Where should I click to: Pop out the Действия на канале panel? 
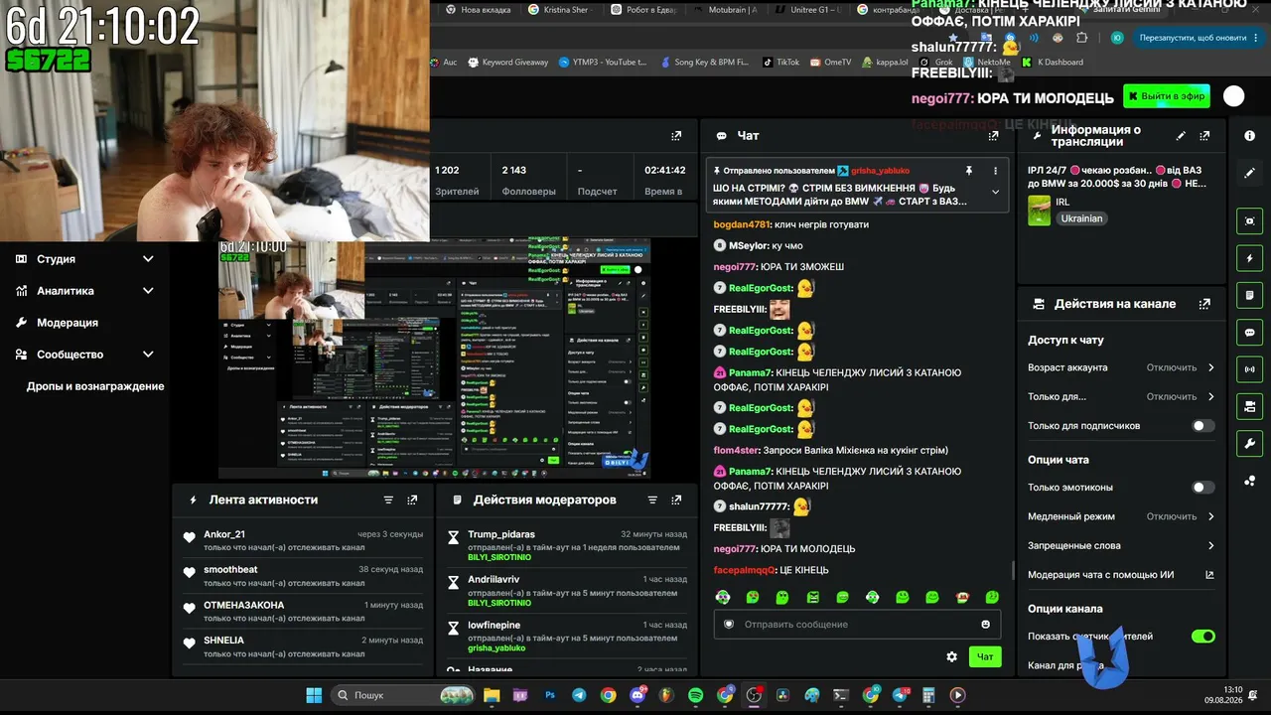[x=1204, y=305]
